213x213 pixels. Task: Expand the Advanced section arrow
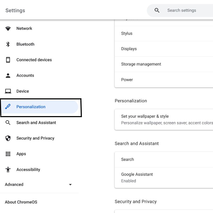coord(70,185)
